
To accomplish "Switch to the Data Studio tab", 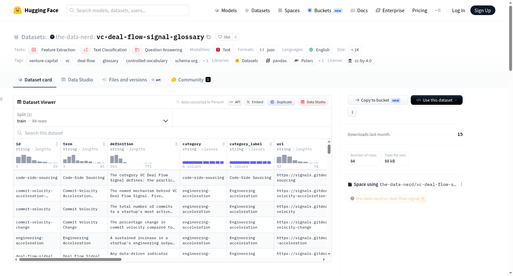I will click(x=77, y=80).
